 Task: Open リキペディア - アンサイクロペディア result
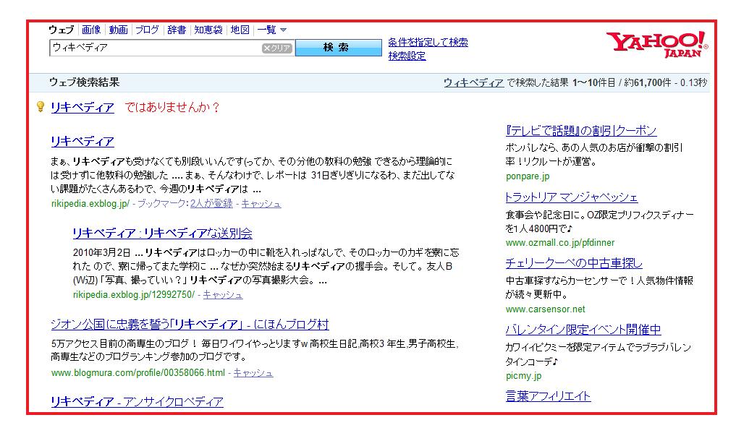pos(137,402)
